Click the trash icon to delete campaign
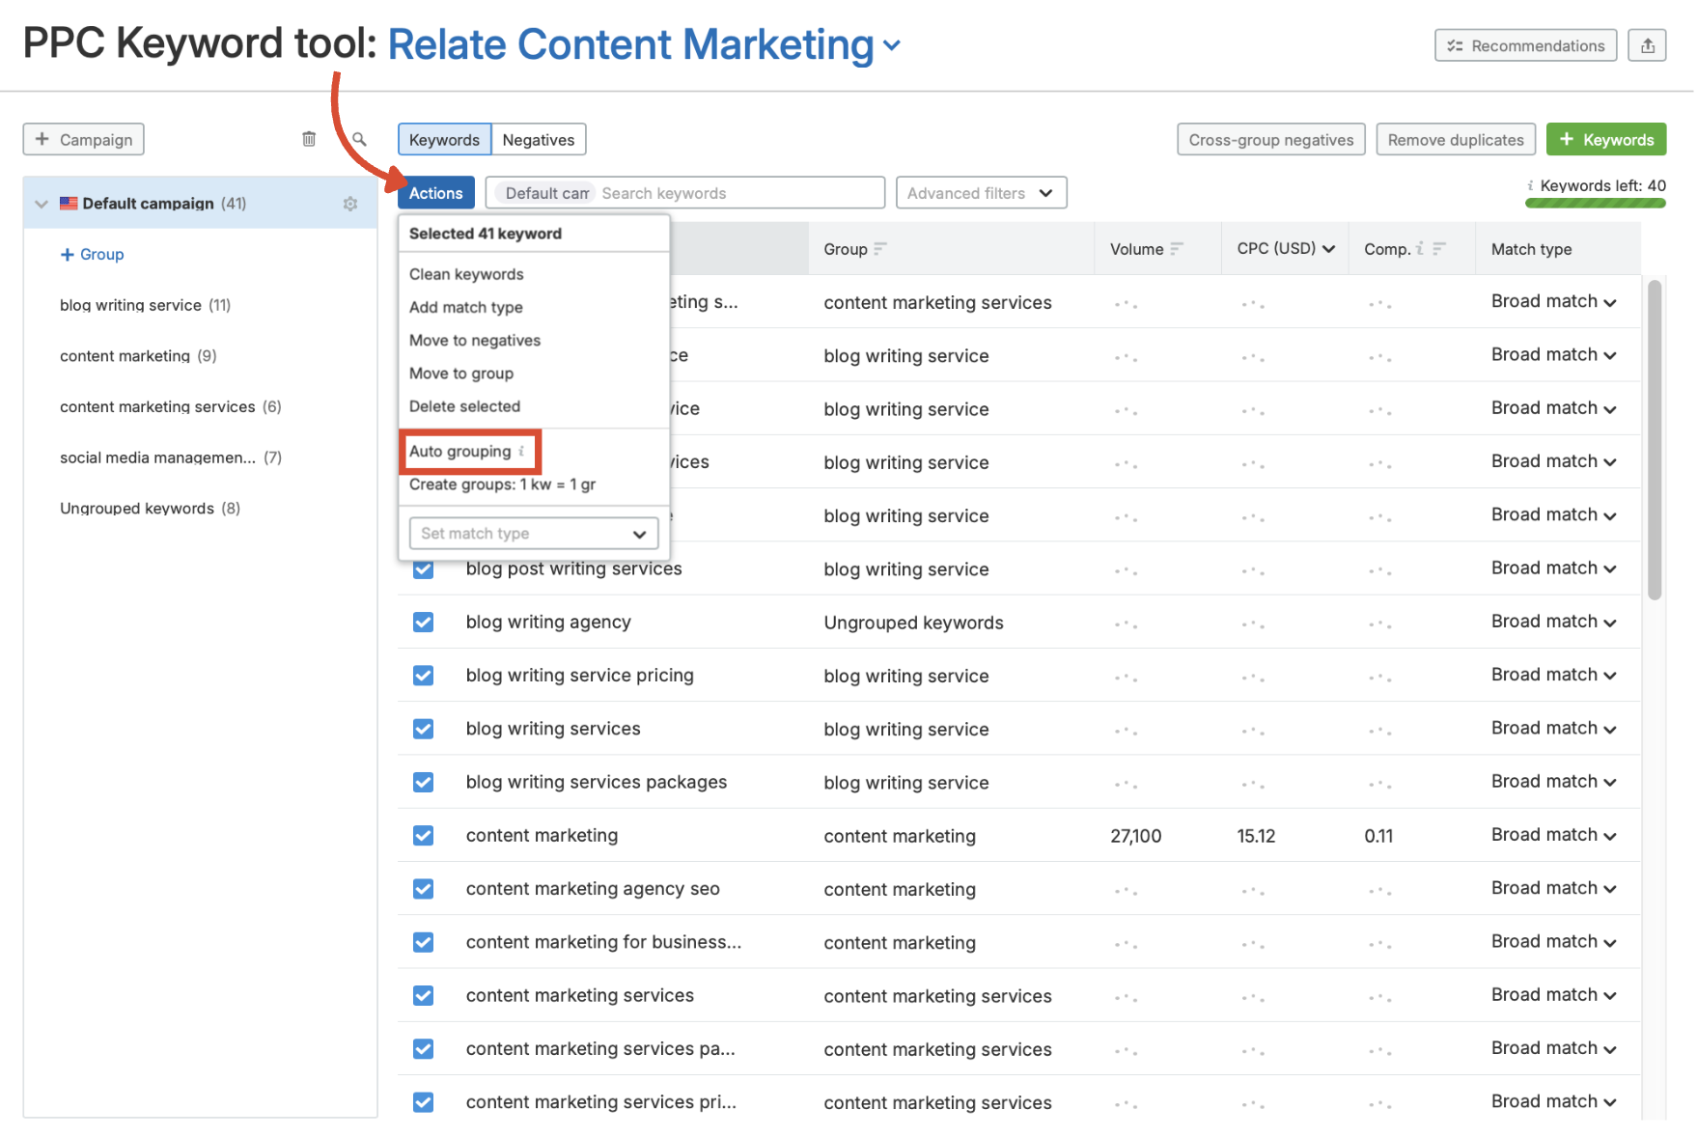The image size is (1697, 1137). [309, 138]
